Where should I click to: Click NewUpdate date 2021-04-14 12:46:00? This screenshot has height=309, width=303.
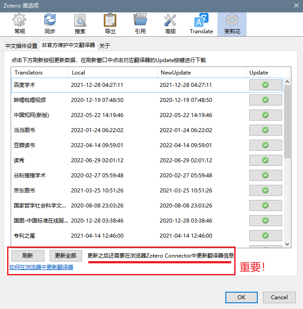pyautogui.click(x=186, y=236)
